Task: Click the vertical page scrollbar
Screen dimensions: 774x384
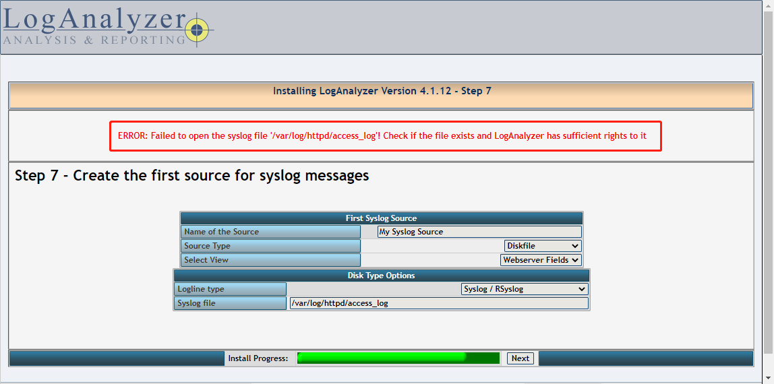Action: [769, 183]
